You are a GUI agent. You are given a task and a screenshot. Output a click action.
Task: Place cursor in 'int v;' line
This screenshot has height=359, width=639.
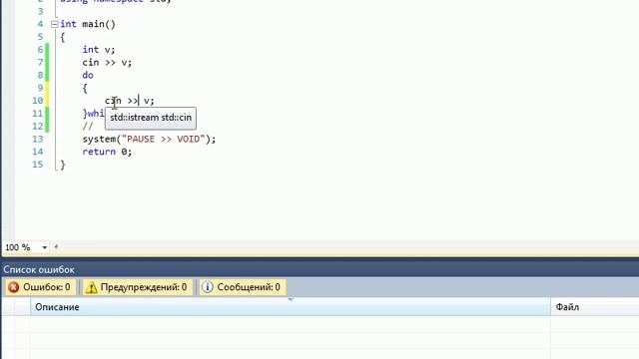click(99, 50)
